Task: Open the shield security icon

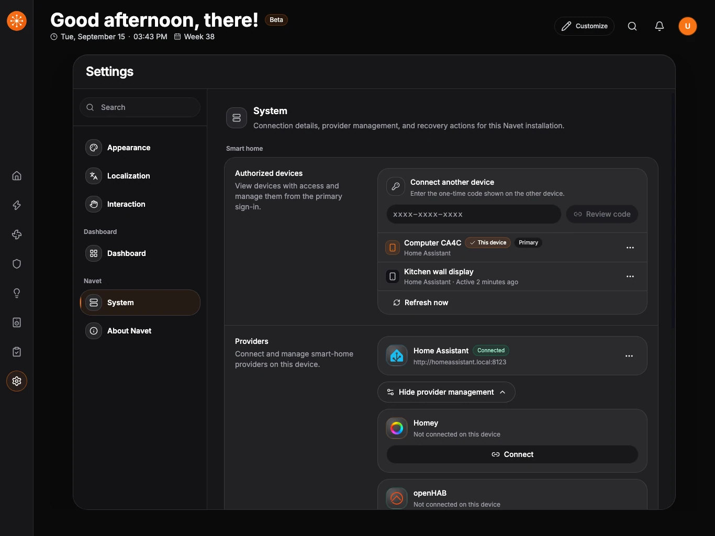Action: tap(17, 264)
